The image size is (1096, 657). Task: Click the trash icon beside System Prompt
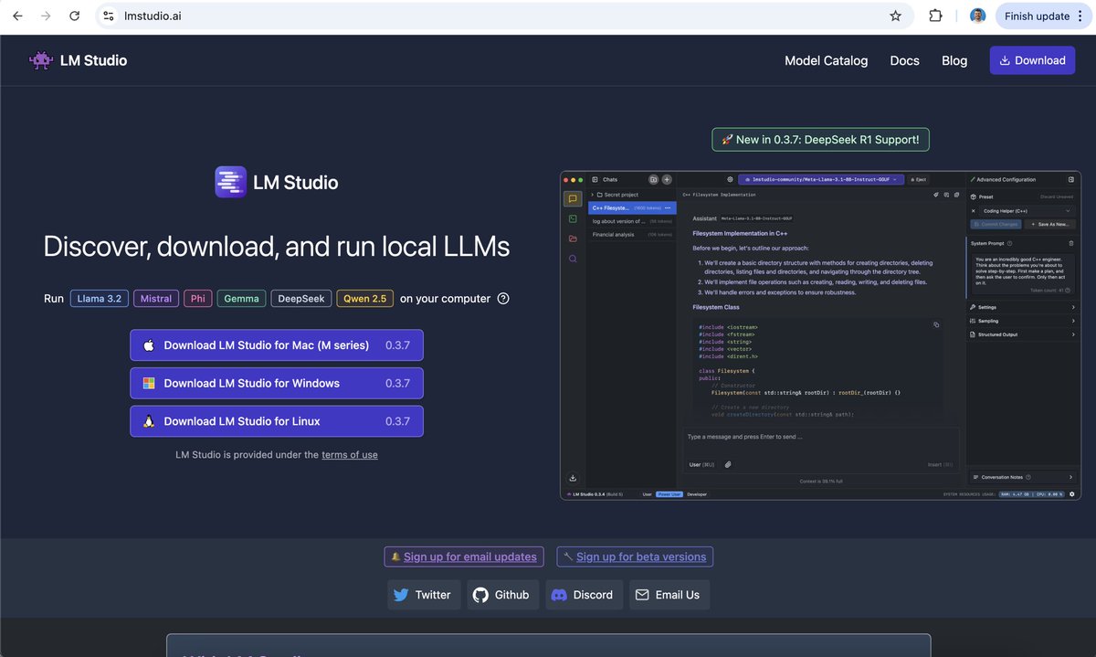[x=1071, y=243]
